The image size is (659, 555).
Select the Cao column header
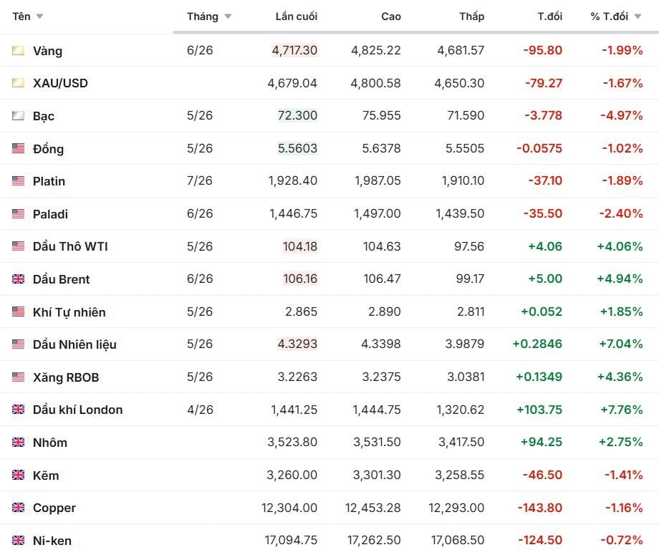391,16
